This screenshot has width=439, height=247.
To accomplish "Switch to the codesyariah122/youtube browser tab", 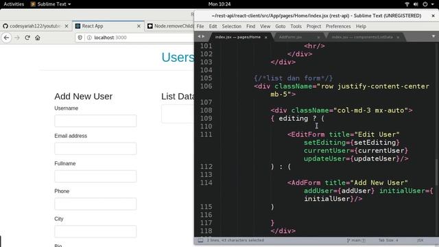I will (x=36, y=26).
